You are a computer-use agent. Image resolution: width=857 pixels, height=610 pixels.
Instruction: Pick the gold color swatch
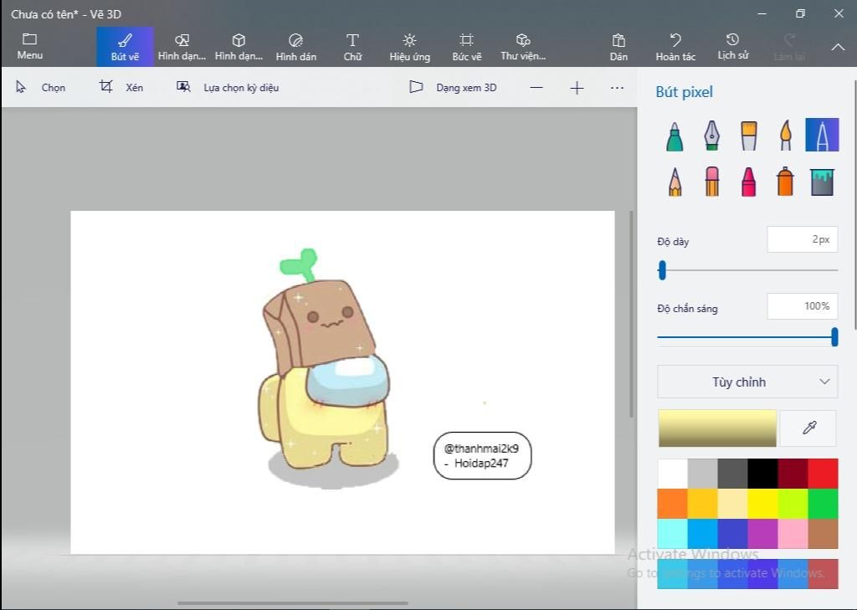coord(702,504)
